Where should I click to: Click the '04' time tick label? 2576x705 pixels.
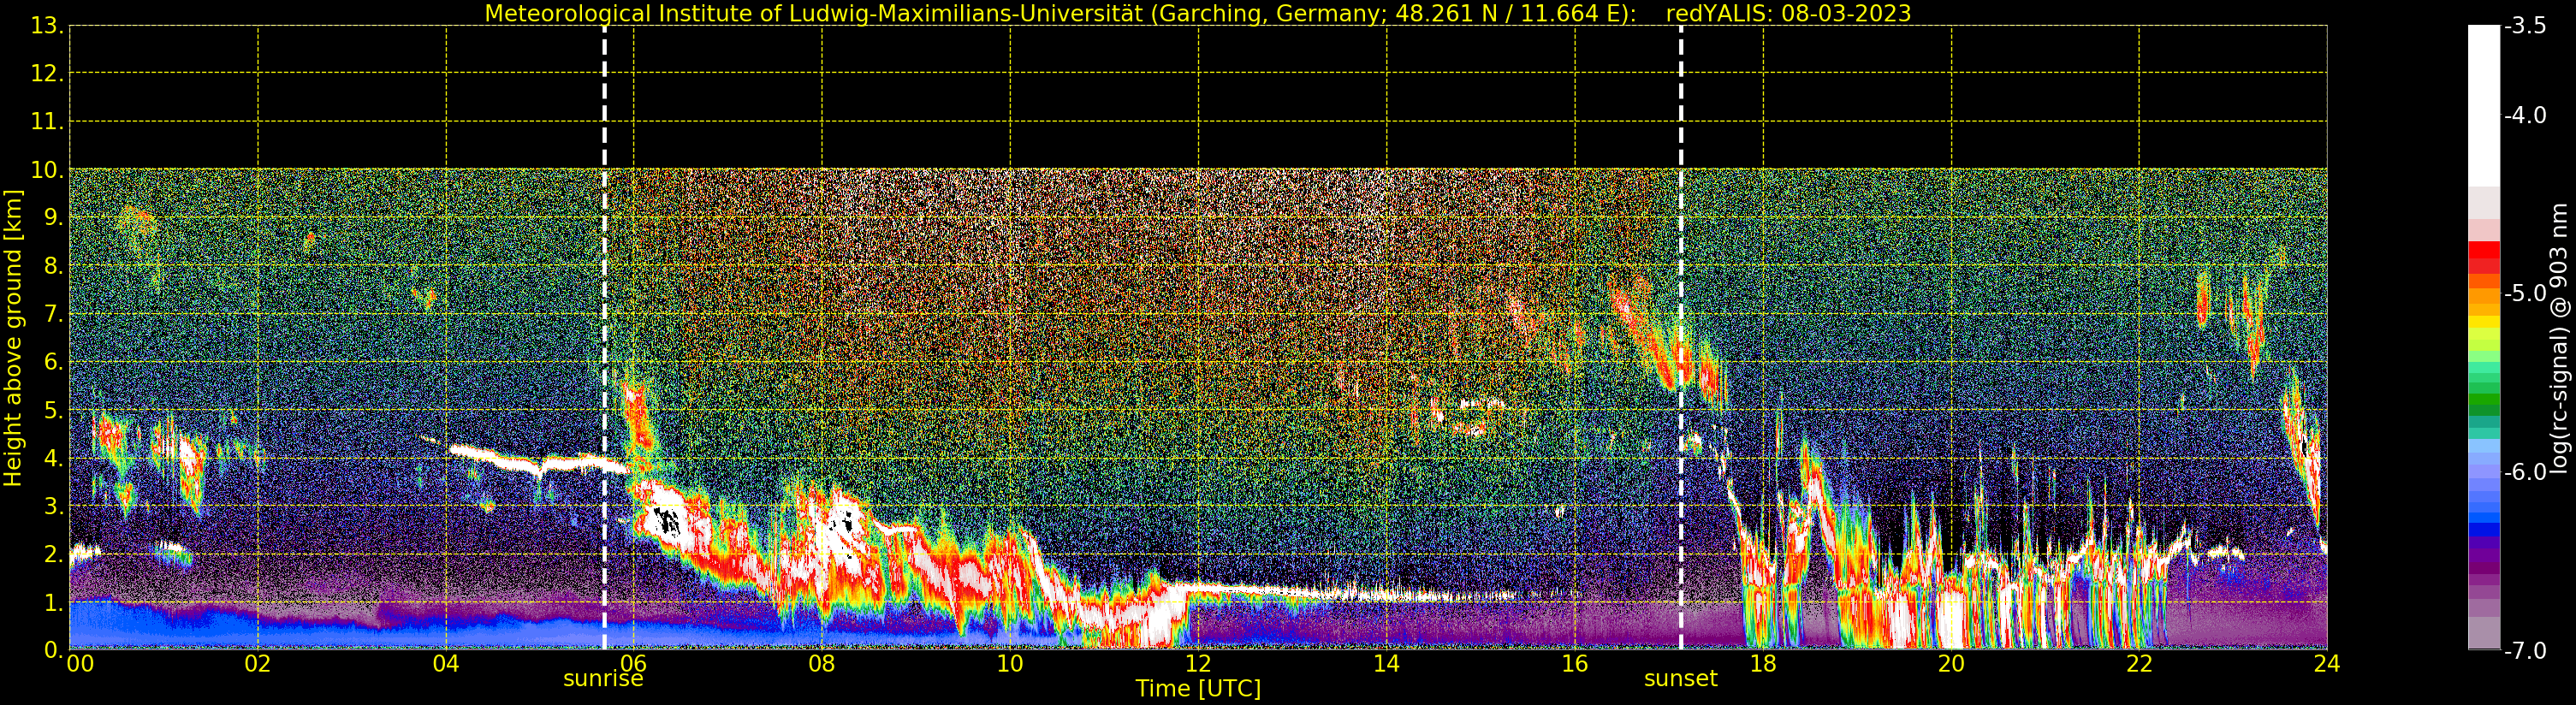446,664
